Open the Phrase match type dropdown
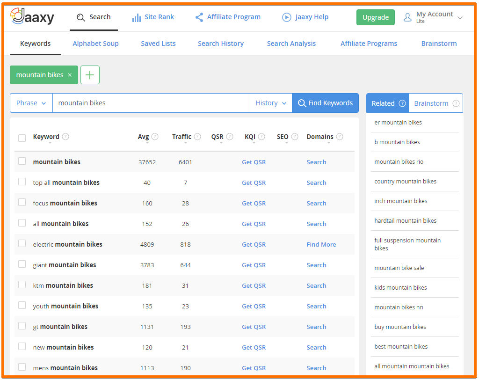479x380 pixels. point(31,103)
